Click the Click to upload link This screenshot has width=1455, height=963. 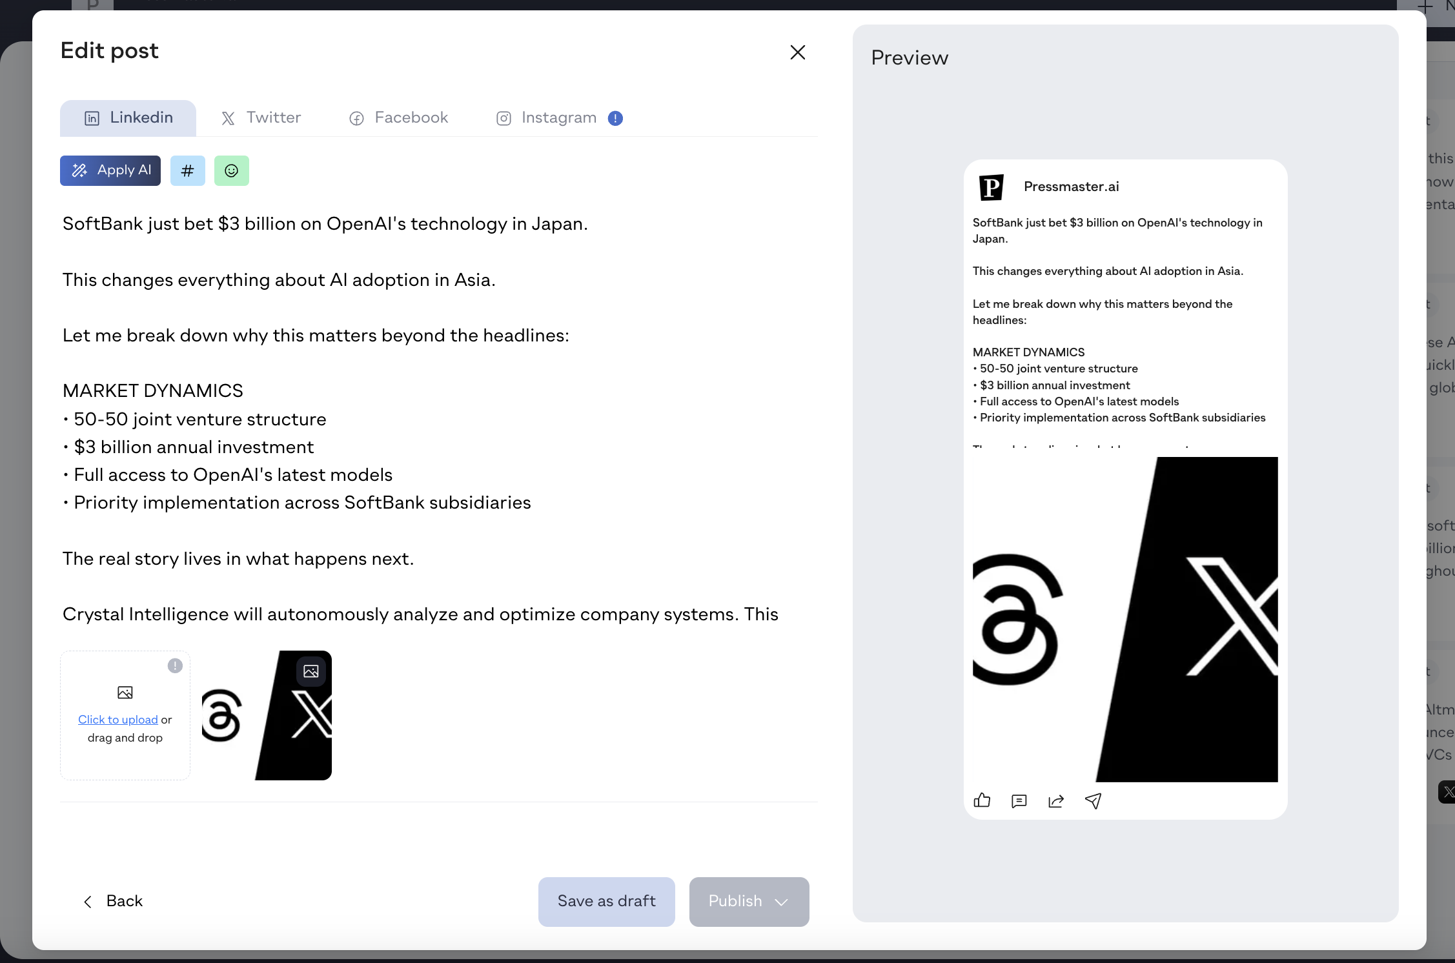(117, 720)
